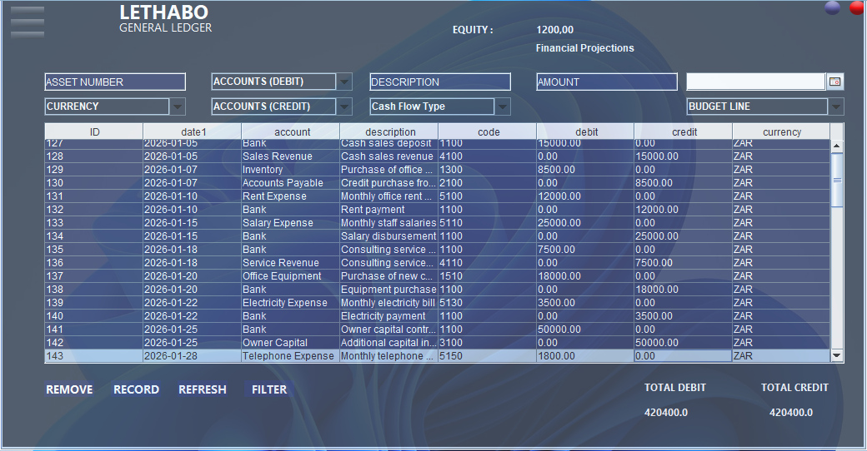Select the Office Equipment account cell

point(291,276)
